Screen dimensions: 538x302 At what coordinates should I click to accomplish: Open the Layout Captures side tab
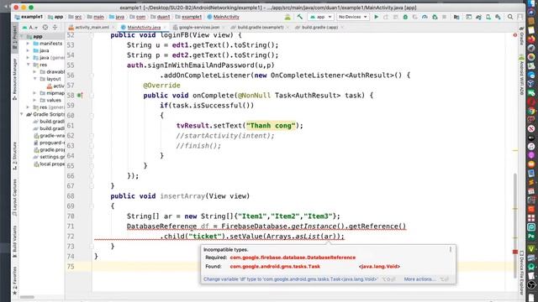[x=14, y=198]
